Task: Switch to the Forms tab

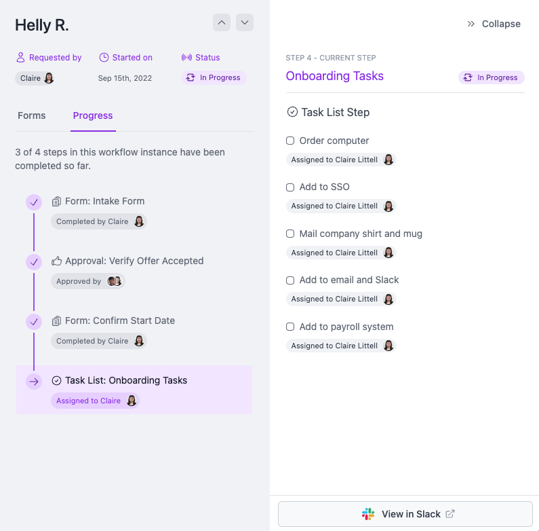Action: 32,115
